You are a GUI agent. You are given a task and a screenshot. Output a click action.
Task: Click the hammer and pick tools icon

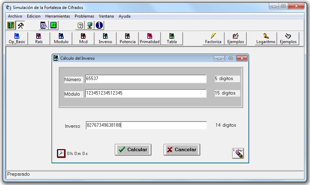[20, 25]
